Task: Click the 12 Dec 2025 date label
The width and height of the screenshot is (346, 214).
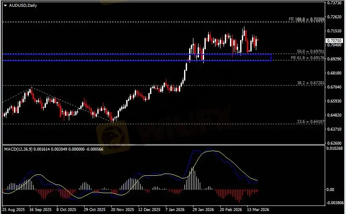Action: coord(149,210)
